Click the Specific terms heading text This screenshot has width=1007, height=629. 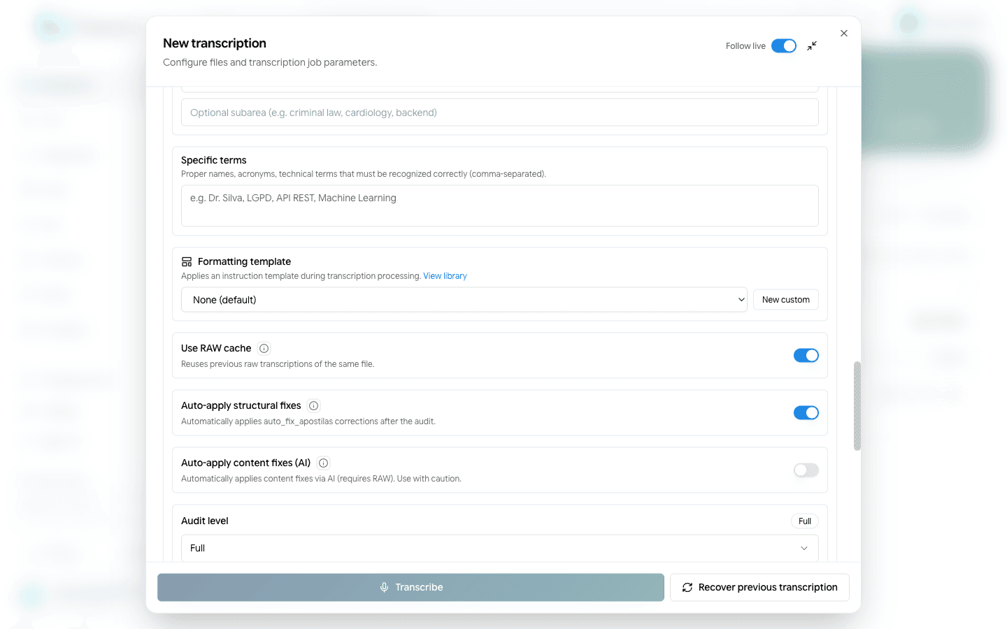coord(214,160)
